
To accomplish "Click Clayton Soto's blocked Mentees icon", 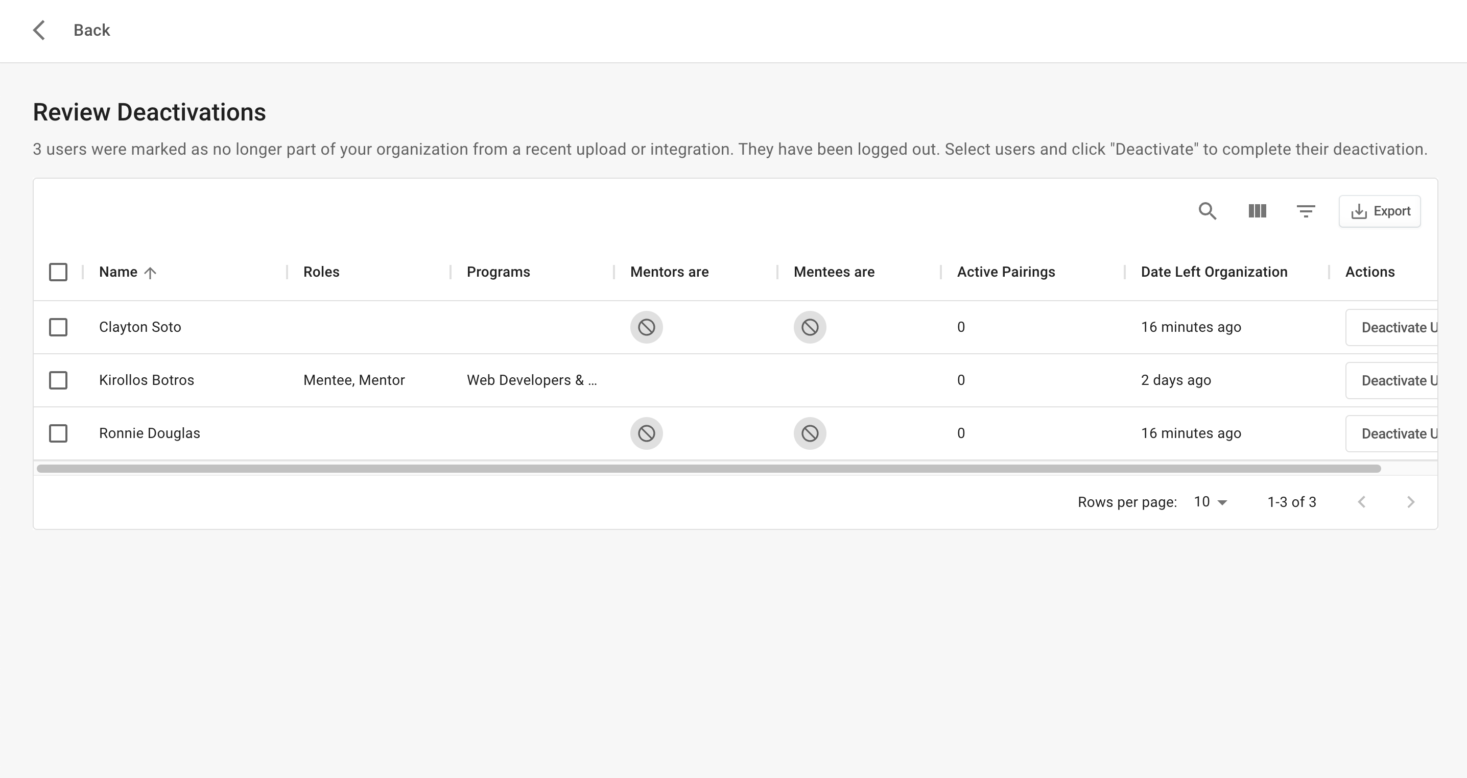I will (x=809, y=327).
